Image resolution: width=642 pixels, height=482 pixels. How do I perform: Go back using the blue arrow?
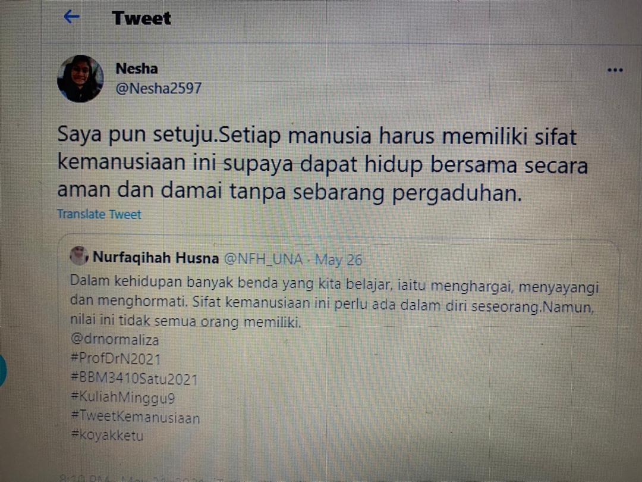coord(72,17)
